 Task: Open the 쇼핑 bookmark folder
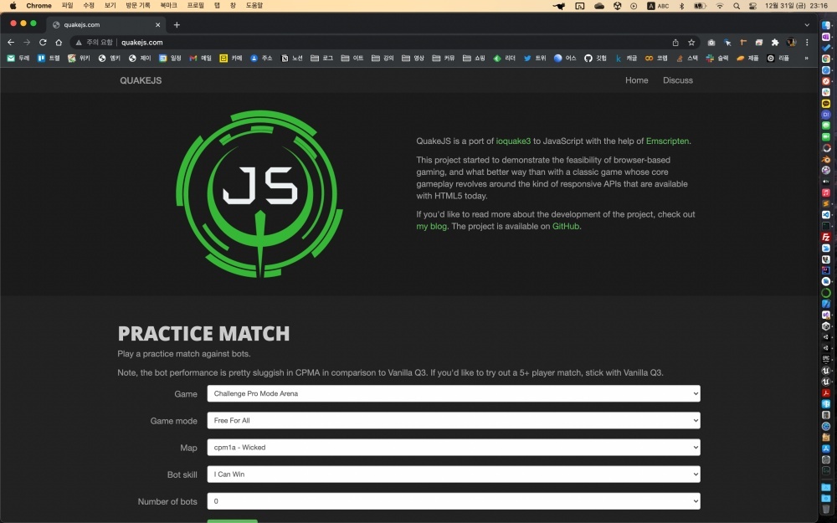pyautogui.click(x=474, y=59)
